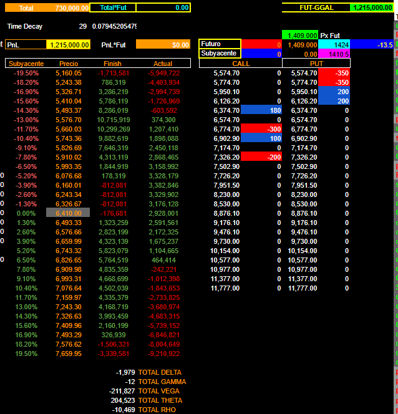Viewport: 398px width, 414px height.
Task: Click the Precio column header
Action: (69, 64)
